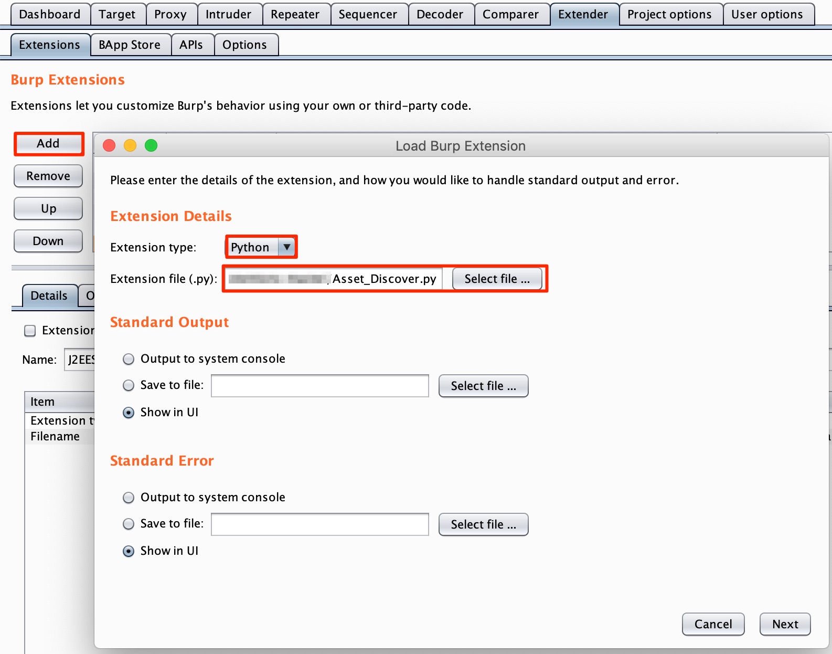The height and width of the screenshot is (654, 832).
Task: Click Select file for the extension file
Action: click(x=497, y=279)
